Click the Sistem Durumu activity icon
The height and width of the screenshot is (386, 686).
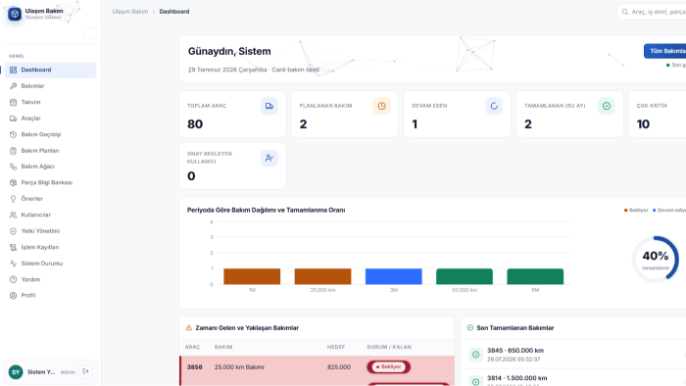pyautogui.click(x=13, y=264)
